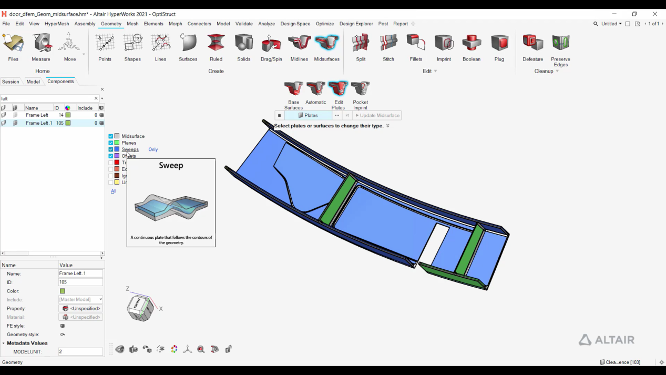Open the guide bar ellipsis options

click(x=337, y=116)
